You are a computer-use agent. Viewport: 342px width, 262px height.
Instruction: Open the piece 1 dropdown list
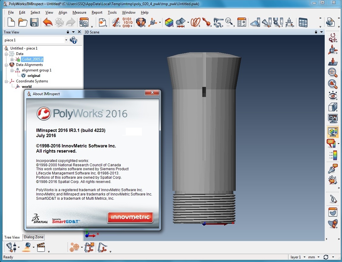click(66, 40)
